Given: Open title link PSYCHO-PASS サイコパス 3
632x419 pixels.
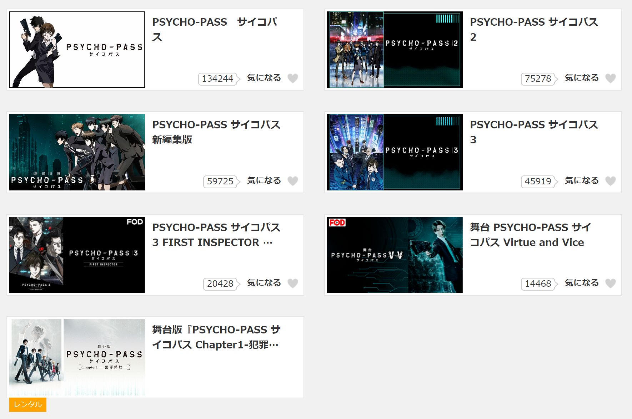Looking at the screenshot, I should [x=534, y=132].
